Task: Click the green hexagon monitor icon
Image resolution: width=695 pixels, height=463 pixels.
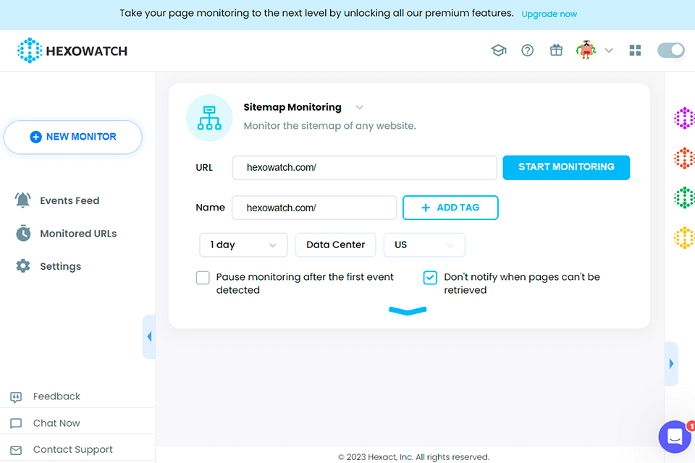Action: [684, 197]
